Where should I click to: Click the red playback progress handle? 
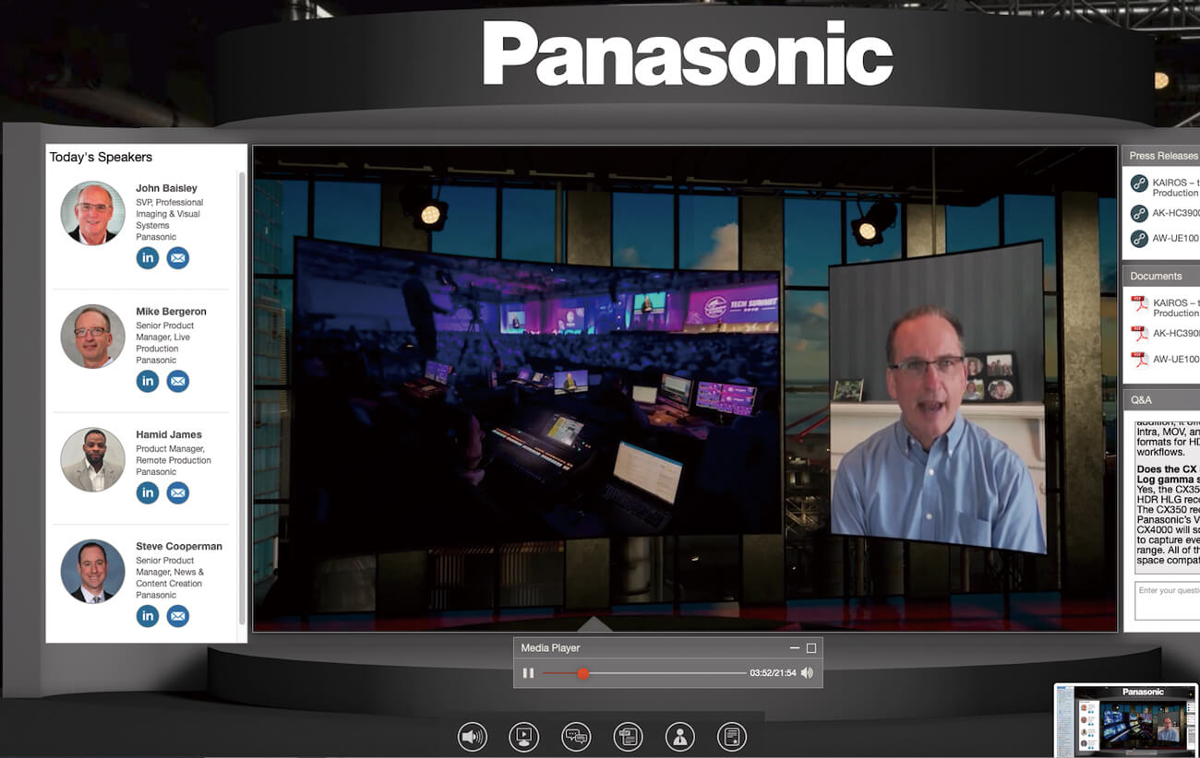582,673
